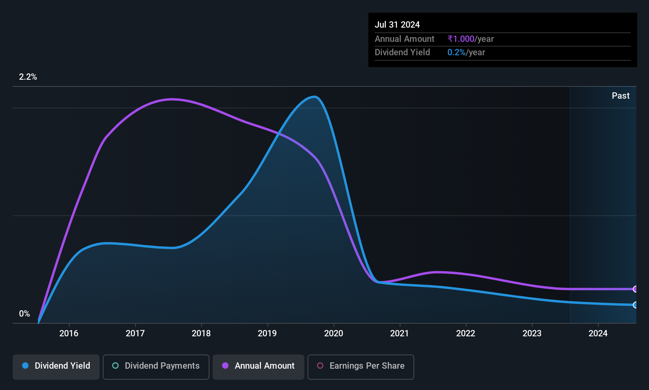
Task: Click the 2023 x-axis label
Action: [x=532, y=334]
